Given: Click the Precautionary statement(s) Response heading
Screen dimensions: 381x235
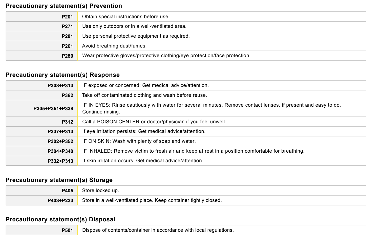Looking at the screenshot, I should click(x=63, y=75).
